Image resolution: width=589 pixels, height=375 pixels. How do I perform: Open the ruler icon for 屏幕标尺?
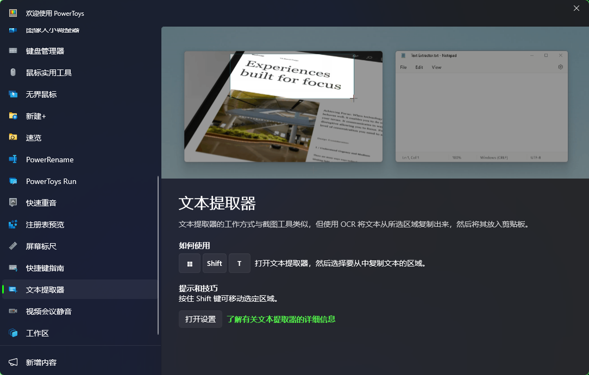(13, 246)
